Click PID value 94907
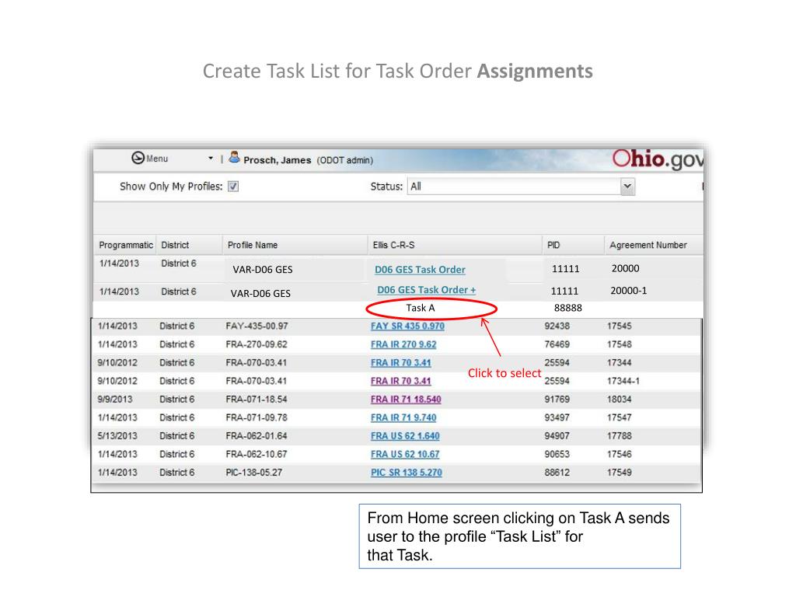Image resolution: width=796 pixels, height=597 pixels. pos(557,435)
